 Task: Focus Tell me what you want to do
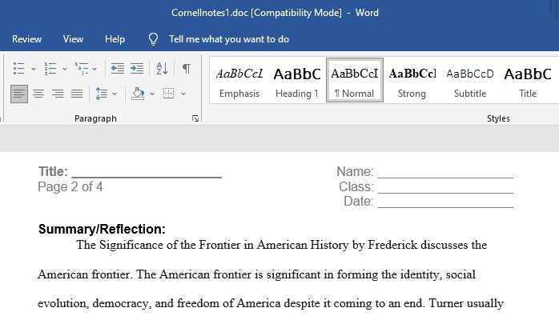(229, 39)
